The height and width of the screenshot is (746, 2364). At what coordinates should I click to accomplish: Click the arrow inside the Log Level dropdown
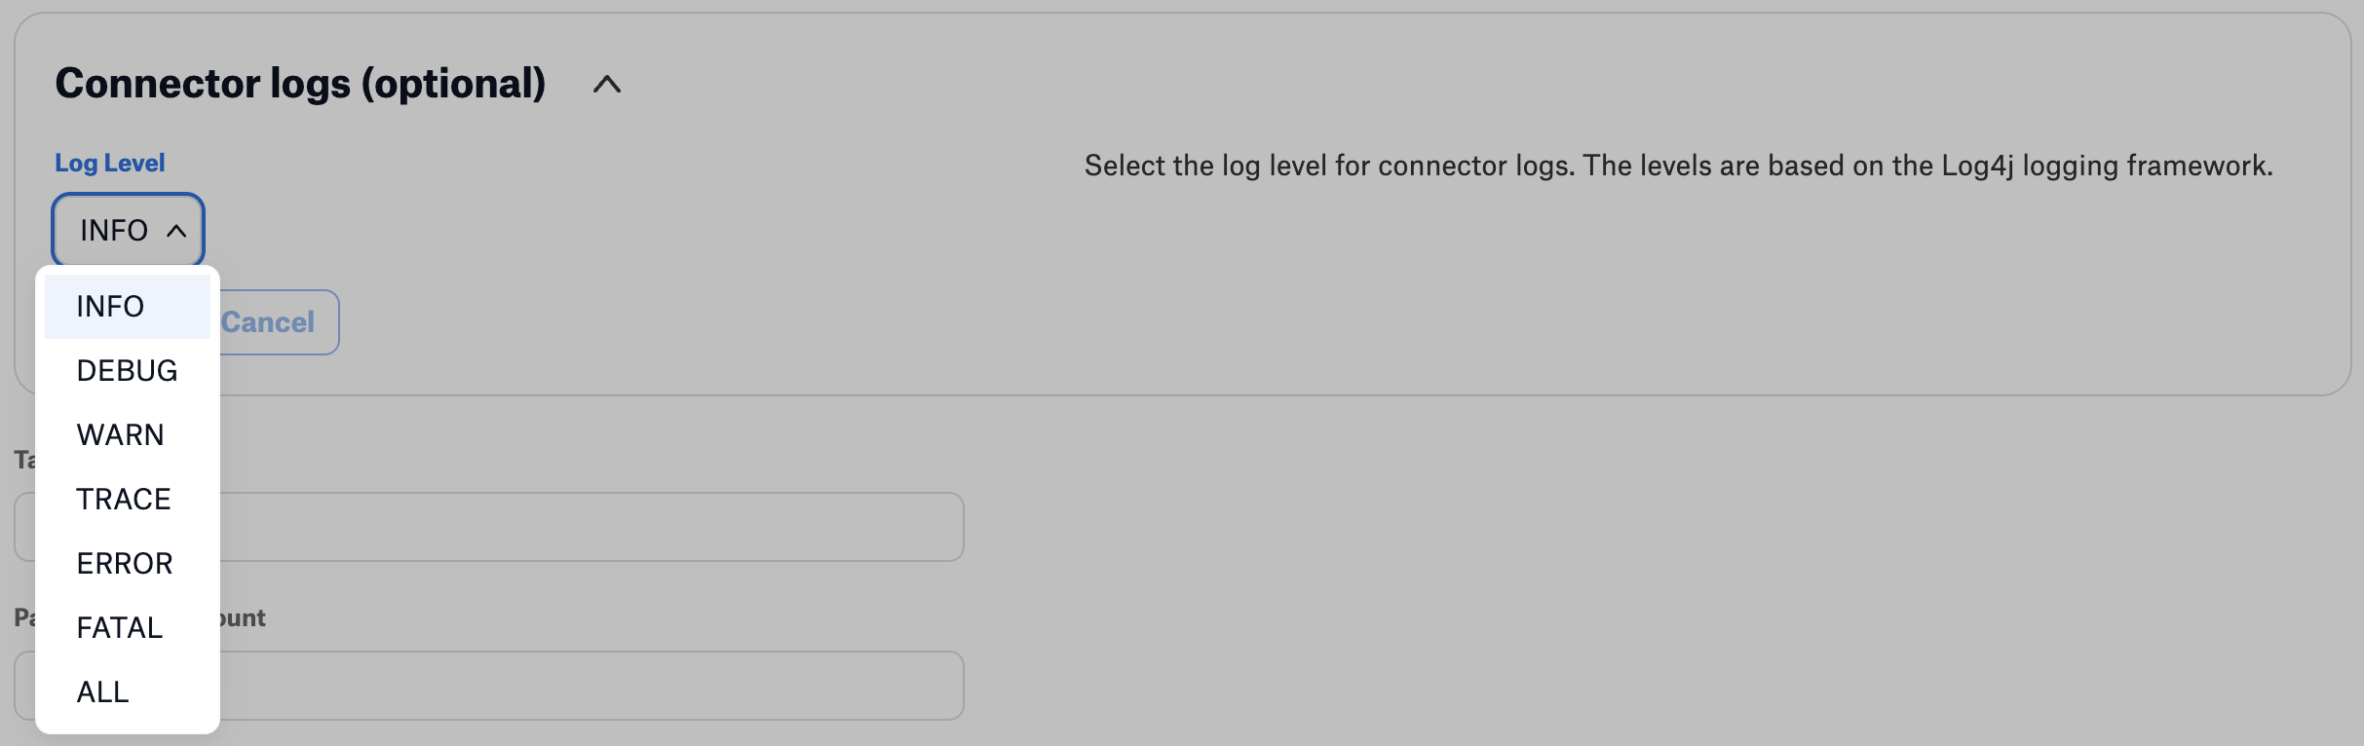coord(176,231)
